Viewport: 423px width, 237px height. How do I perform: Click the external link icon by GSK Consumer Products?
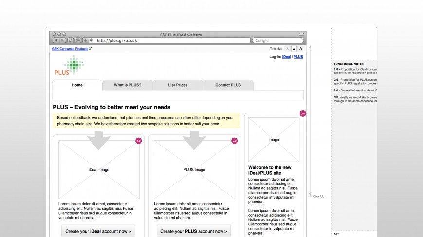tap(90, 49)
